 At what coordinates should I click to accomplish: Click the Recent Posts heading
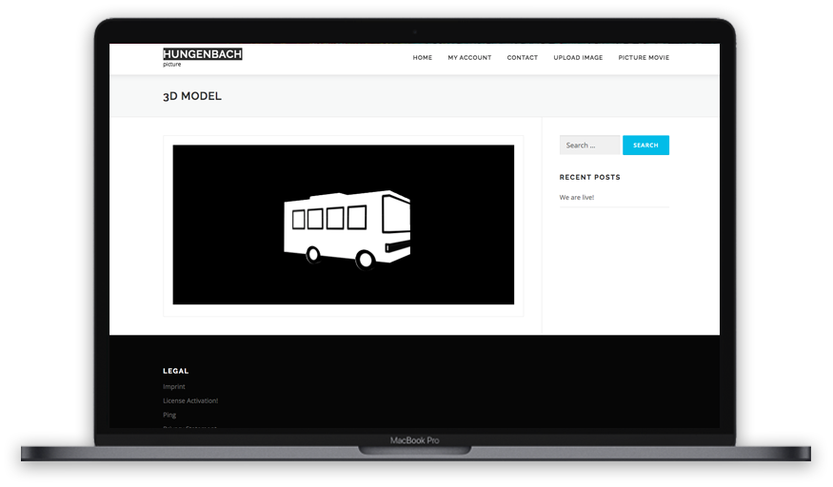point(589,177)
